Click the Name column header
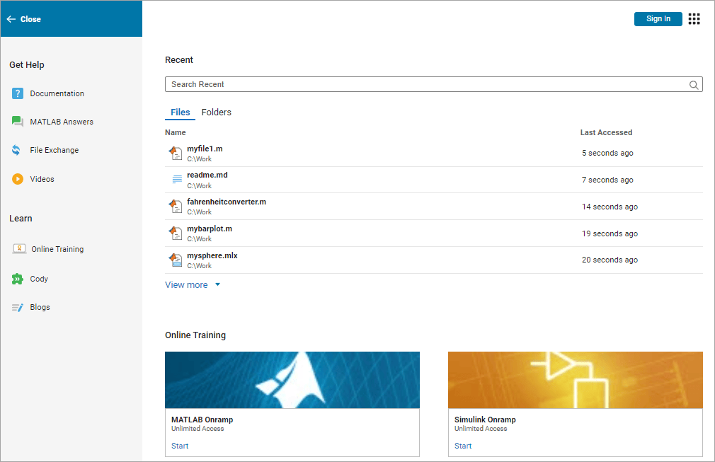 click(x=175, y=132)
